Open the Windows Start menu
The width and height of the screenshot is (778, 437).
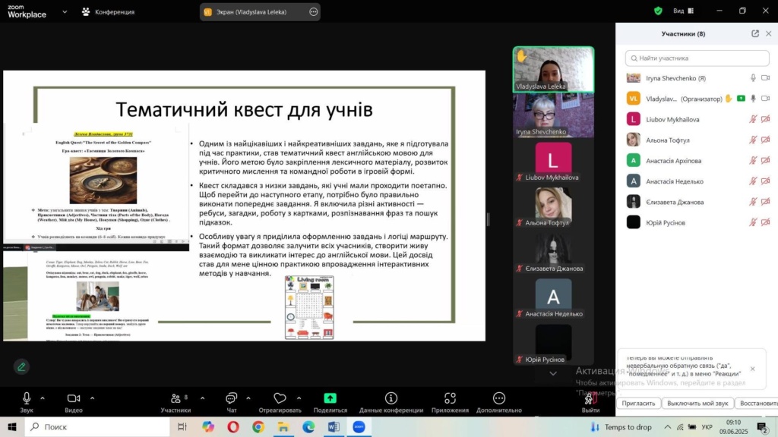[x=12, y=426]
